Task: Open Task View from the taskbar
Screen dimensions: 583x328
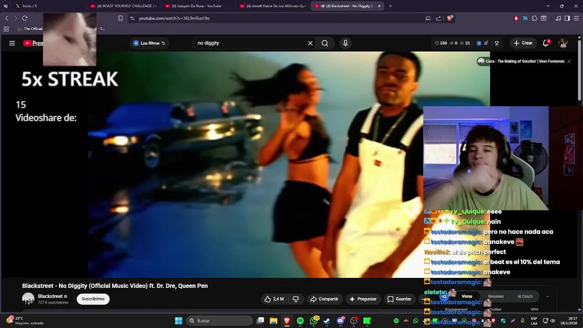Action: pos(260,321)
